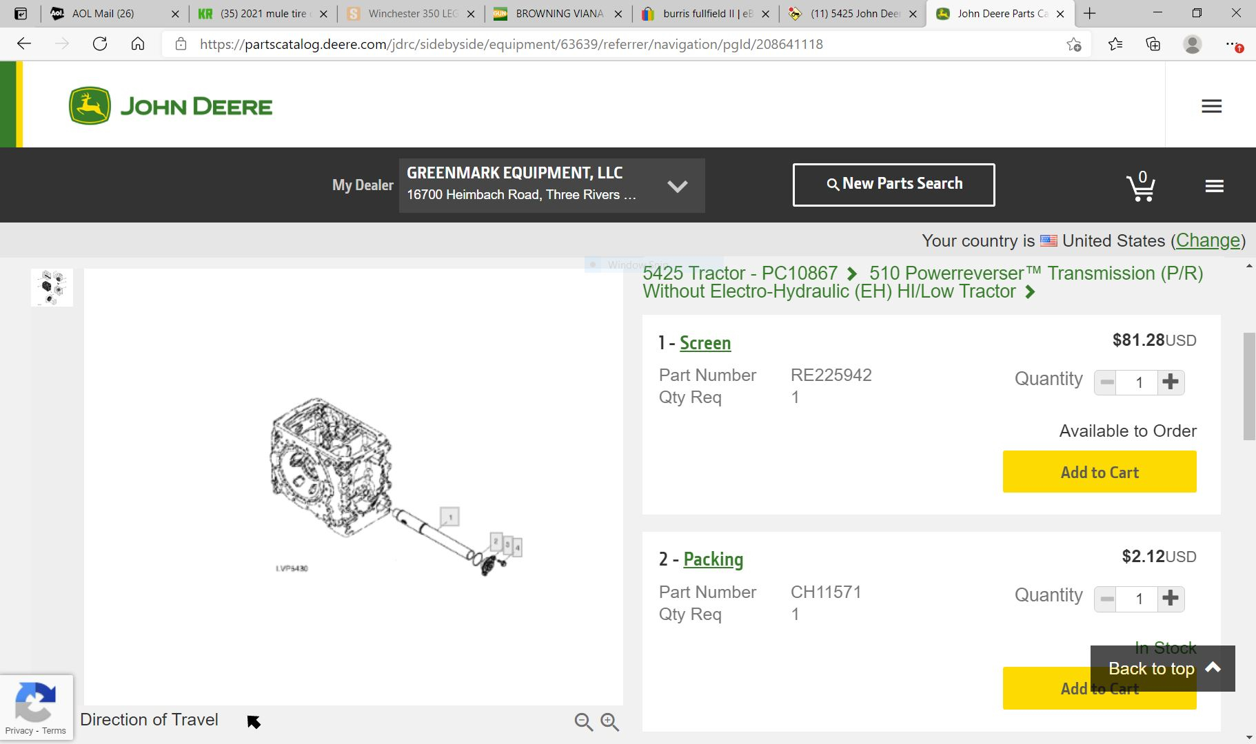Switch to the BROWNING VIANA tab
The width and height of the screenshot is (1256, 744).
559,13
